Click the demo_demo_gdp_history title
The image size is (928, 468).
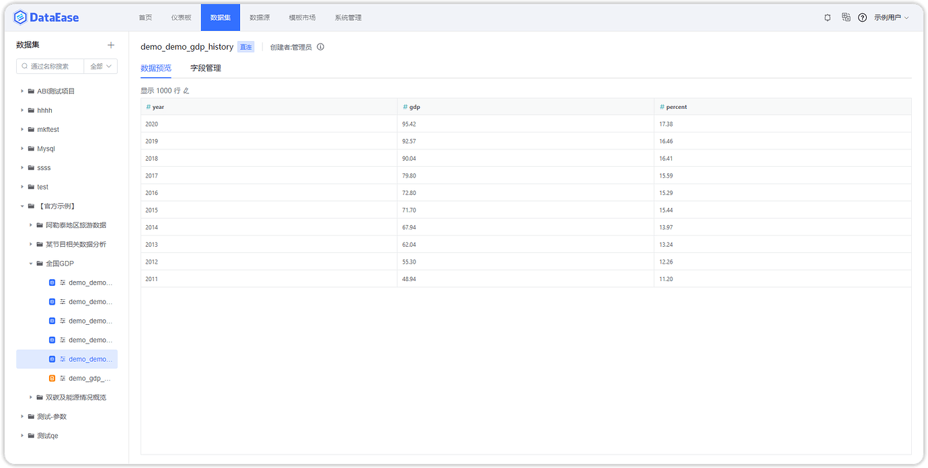187,47
